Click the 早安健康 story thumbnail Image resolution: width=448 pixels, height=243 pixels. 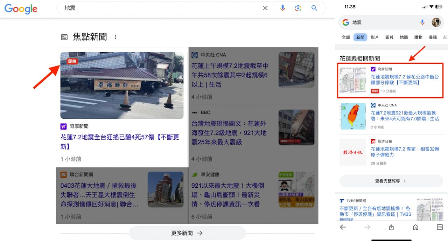[296, 189]
